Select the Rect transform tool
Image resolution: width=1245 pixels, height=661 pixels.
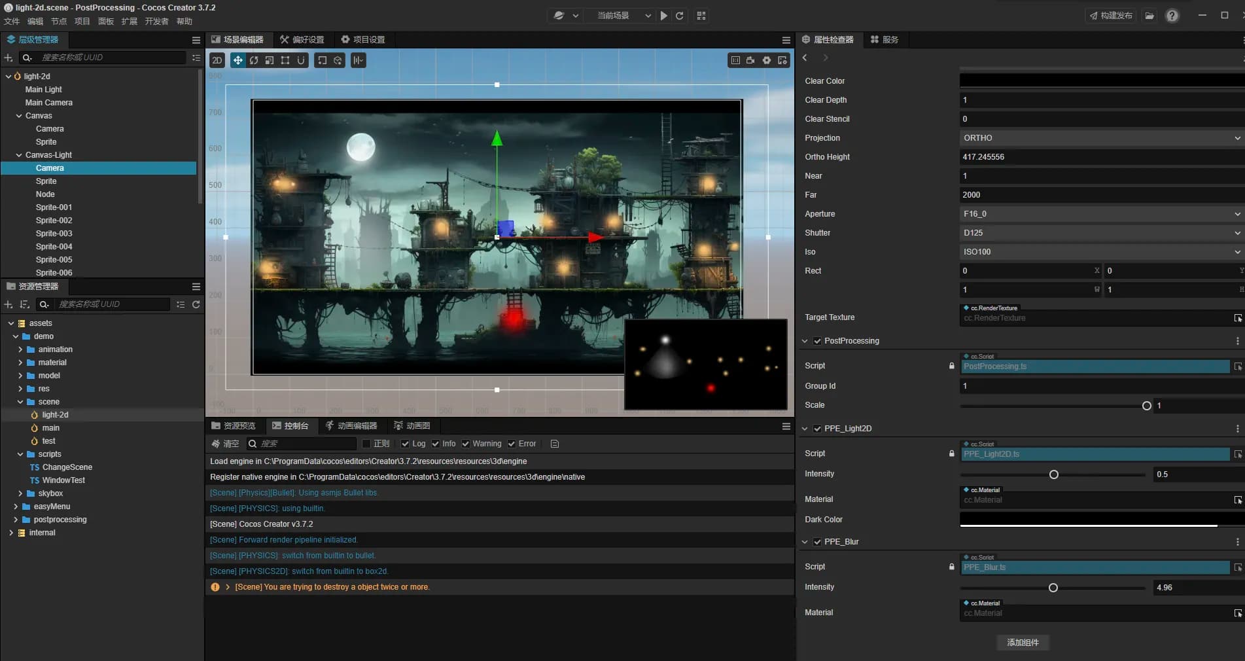[285, 60]
